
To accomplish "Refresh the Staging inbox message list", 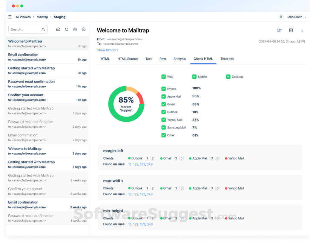I will pyautogui.click(x=67, y=29).
